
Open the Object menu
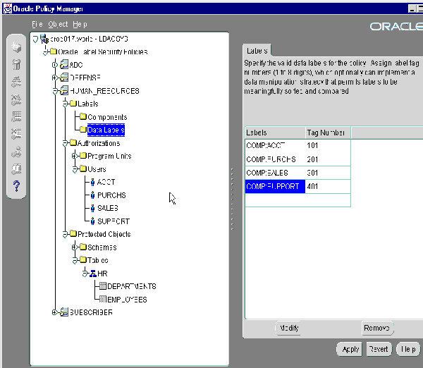pyautogui.click(x=58, y=24)
